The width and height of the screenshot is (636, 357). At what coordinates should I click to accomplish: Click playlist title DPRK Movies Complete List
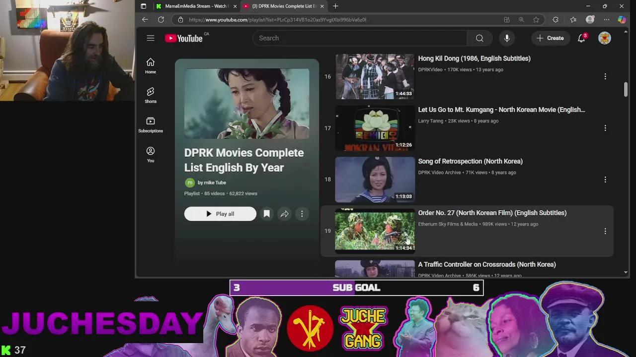click(x=244, y=160)
